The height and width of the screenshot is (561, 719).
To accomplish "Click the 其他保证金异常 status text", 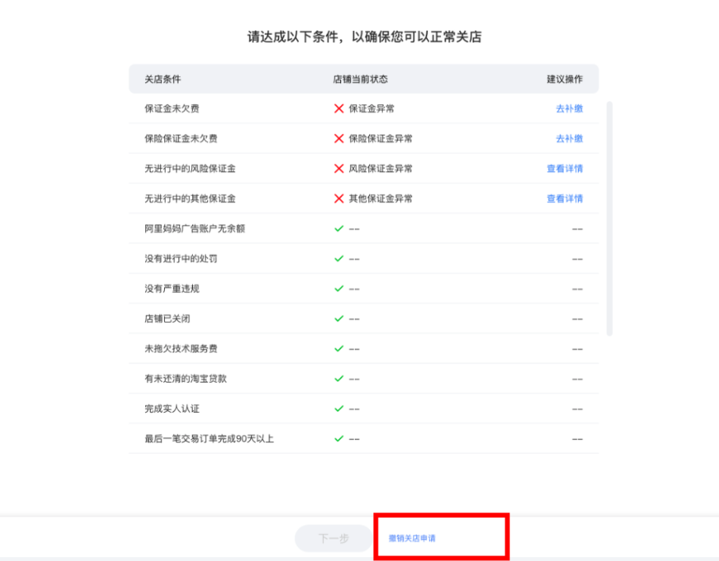I will (380, 198).
